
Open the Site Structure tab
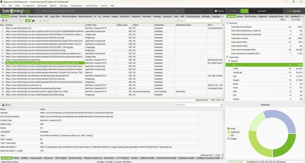(250, 16)
